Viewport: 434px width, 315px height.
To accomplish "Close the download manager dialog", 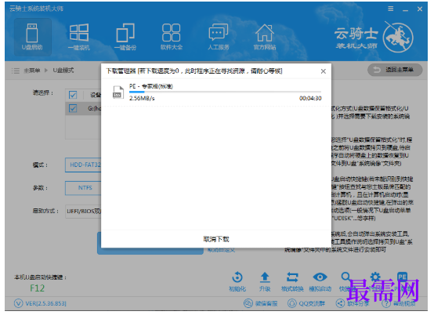I will 323,71.
